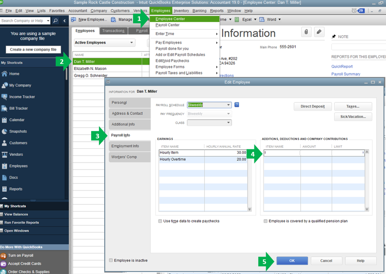Open the Vendors shortcut

(x=12, y=154)
